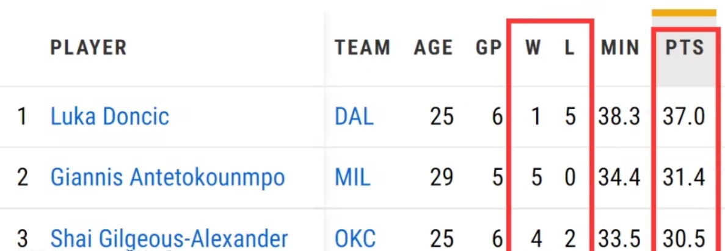Click the W wins column header
725x251 pixels.
(x=533, y=48)
